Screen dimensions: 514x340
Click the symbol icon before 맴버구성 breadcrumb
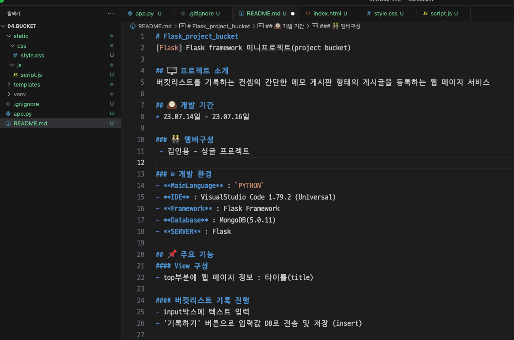pyautogui.click(x=315, y=26)
